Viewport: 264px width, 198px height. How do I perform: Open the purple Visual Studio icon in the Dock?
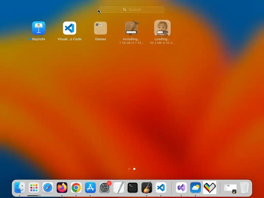181,188
